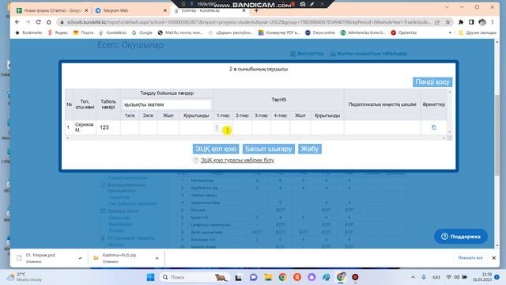
Task: Open the tab search dropdown chevron
Action: tap(447, 7)
